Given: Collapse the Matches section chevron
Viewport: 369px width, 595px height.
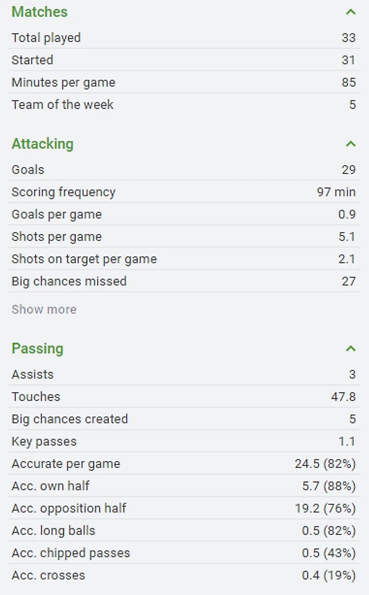Looking at the screenshot, I should coord(350,12).
